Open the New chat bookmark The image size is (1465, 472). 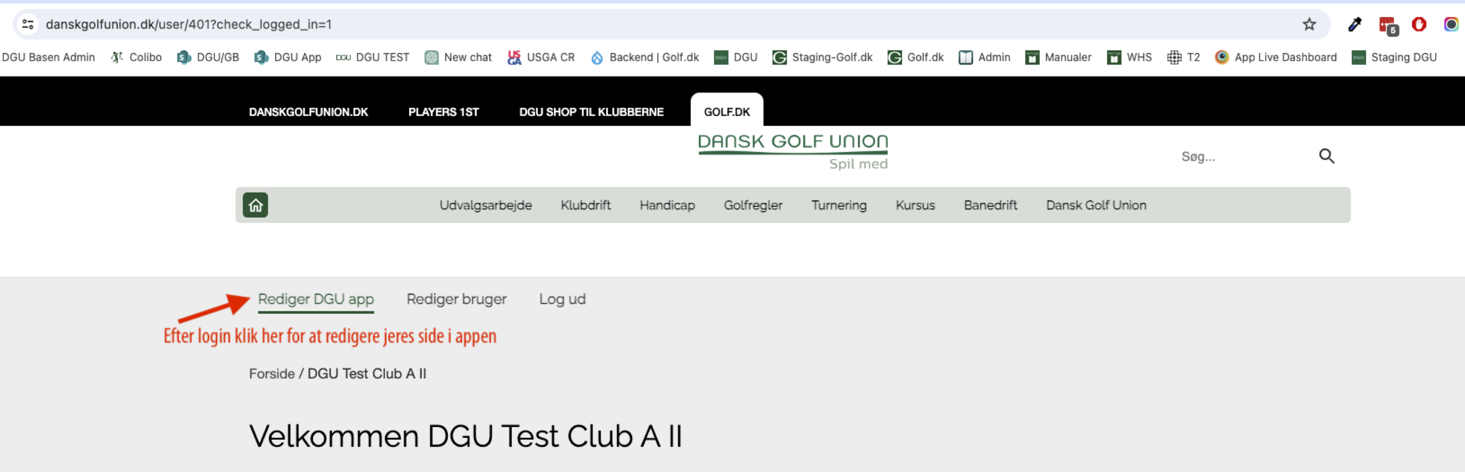[458, 58]
